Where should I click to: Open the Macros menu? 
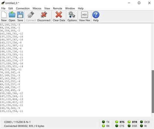coord(37,8)
